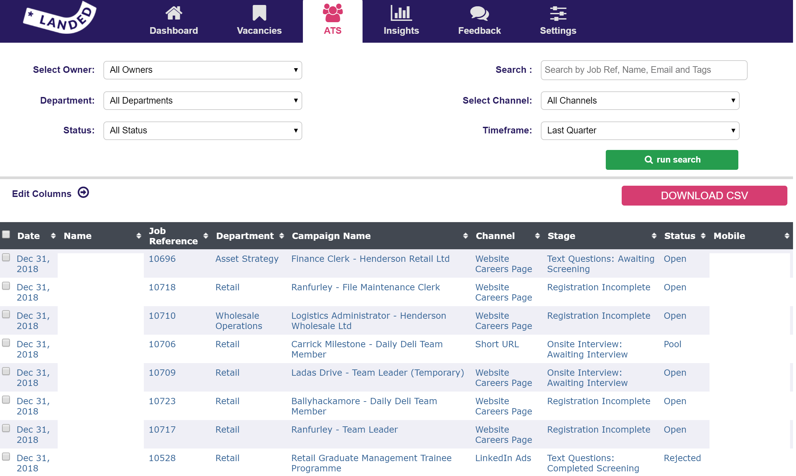Screen dimensions: 796x476
Task: Sort by Department column arrows
Action: [x=281, y=236]
